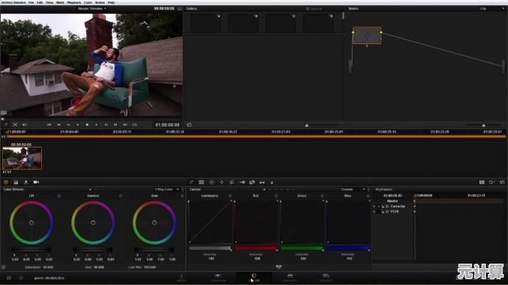Expand the Corrector keyframe row
Image resolution: width=508 pixels, height=285 pixels.
click(375, 206)
